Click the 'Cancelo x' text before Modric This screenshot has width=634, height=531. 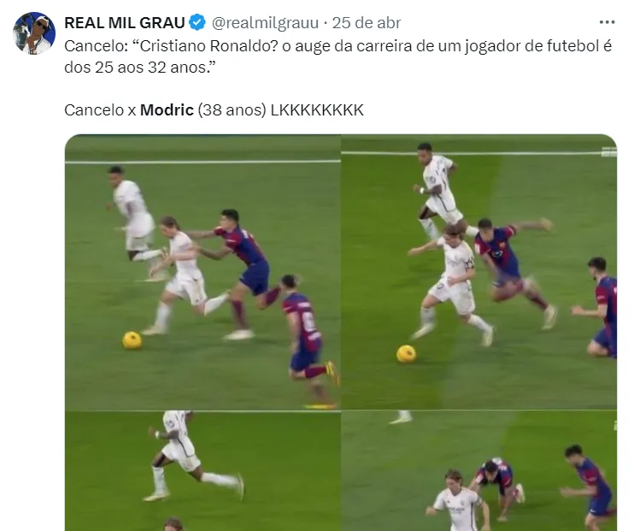pos(100,110)
